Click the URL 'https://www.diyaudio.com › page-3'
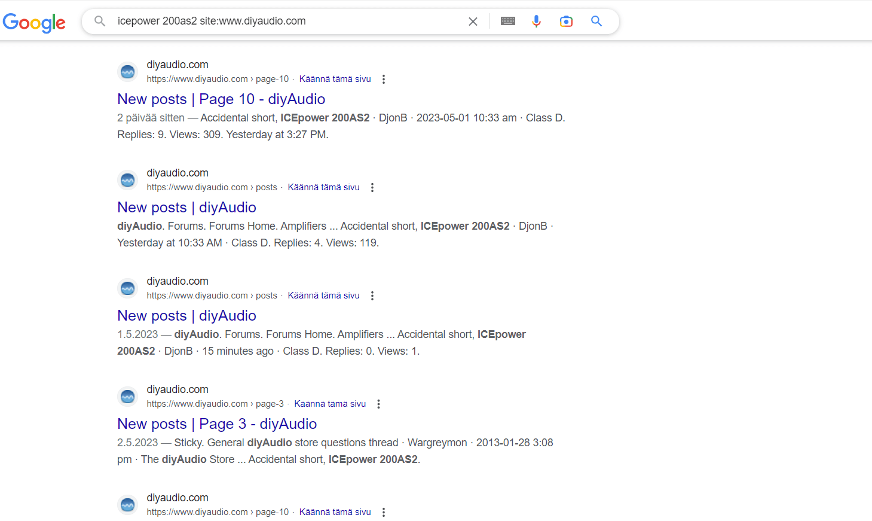 point(215,404)
